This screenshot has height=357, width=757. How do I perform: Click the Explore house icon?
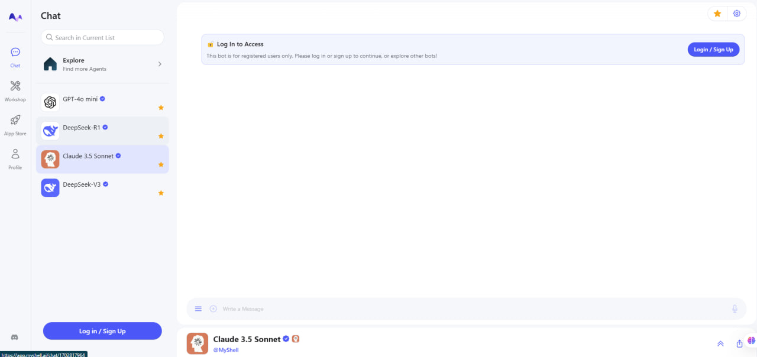[50, 64]
